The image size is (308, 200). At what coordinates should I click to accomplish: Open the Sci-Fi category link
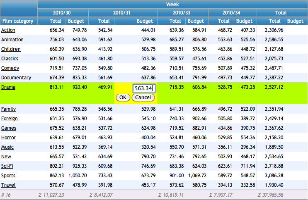click(x=8, y=166)
